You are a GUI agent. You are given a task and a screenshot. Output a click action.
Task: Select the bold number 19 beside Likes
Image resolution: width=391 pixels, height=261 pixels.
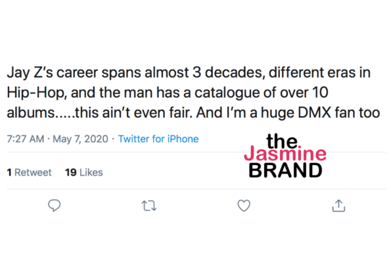click(70, 172)
